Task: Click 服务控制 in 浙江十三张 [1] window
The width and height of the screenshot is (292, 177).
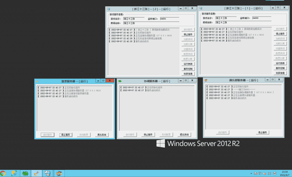Action: [280, 68]
